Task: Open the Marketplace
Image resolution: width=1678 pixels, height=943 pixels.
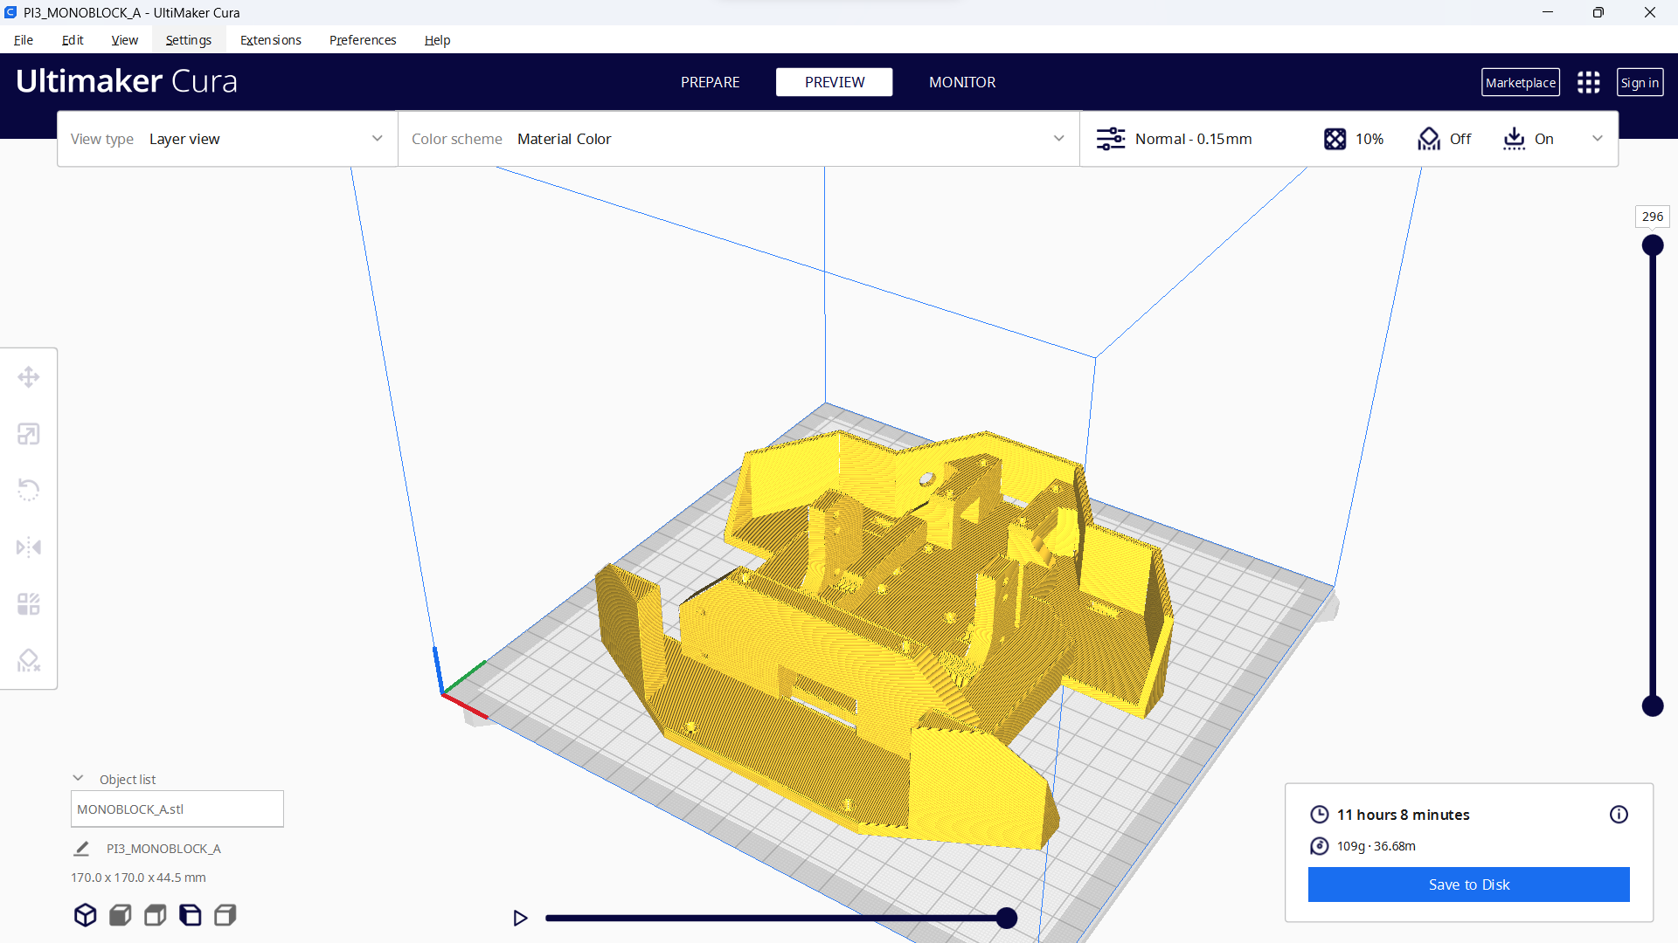Action: [1521, 81]
